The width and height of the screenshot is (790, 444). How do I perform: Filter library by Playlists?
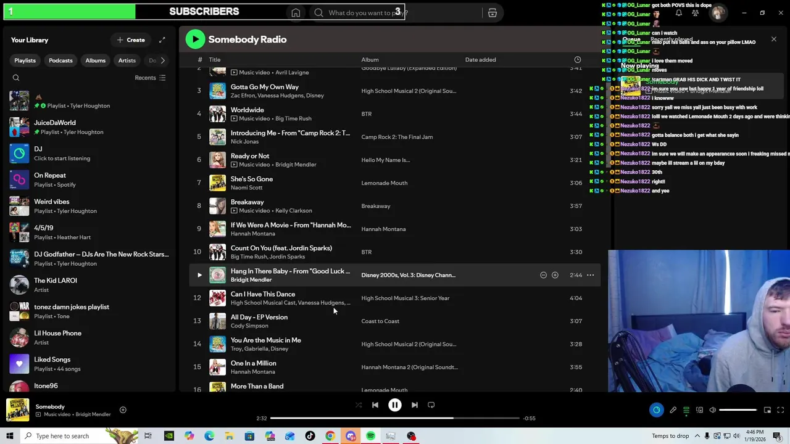tap(25, 60)
